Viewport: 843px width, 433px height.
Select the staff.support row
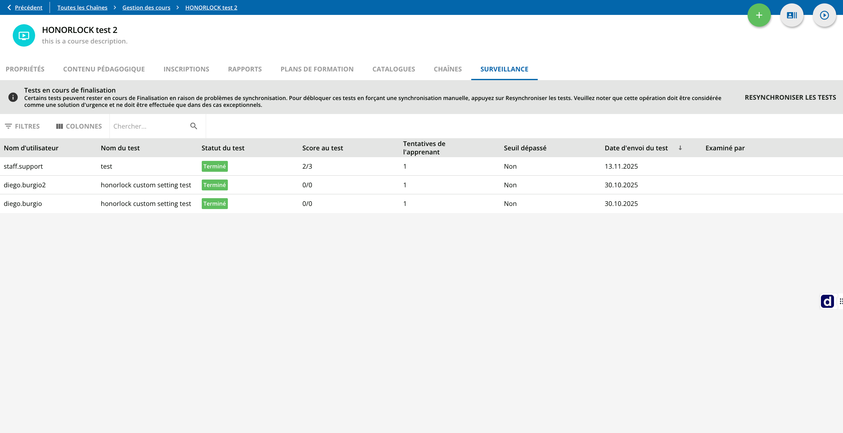421,166
